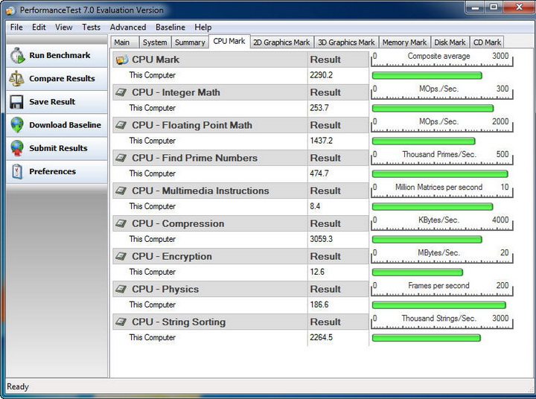Click the Find Prime Numbers value 474.7
This screenshot has width=536, height=399.
coord(319,173)
